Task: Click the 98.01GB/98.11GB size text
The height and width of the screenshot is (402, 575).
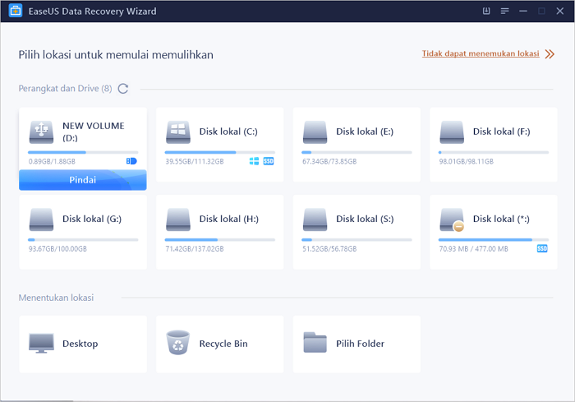Action: point(466,161)
